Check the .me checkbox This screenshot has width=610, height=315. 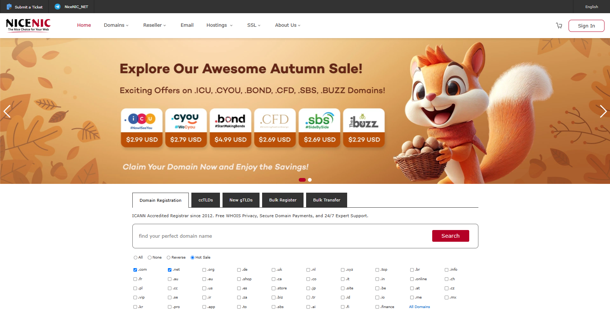click(x=412, y=297)
